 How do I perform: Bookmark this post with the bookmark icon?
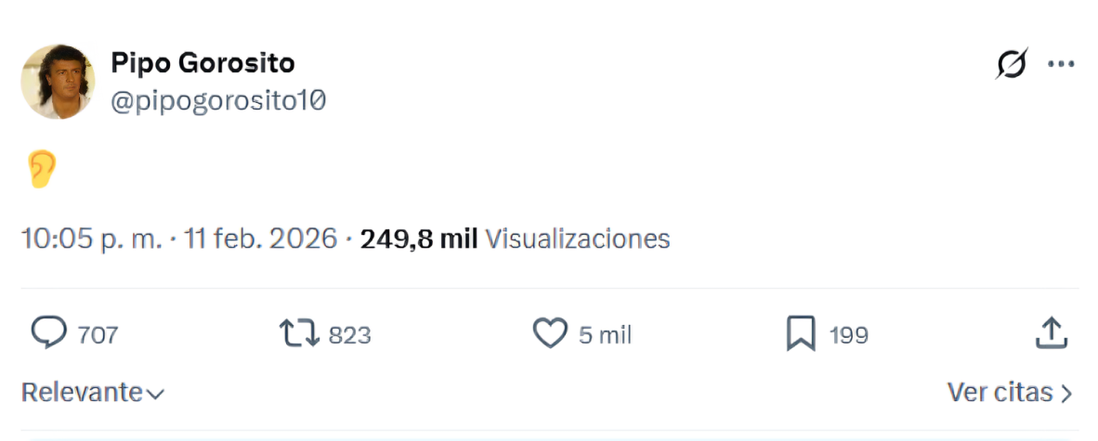(x=801, y=333)
